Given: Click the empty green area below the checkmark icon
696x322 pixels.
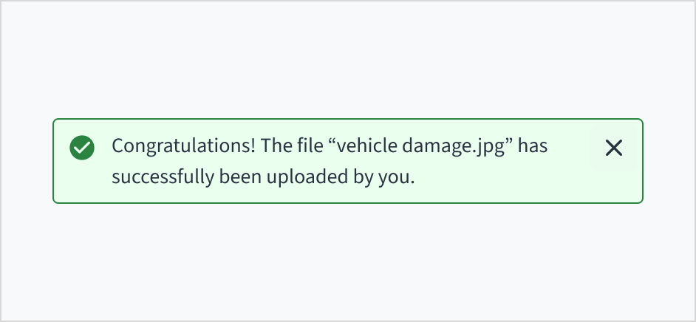Looking at the screenshot, I should pyautogui.click(x=82, y=183).
